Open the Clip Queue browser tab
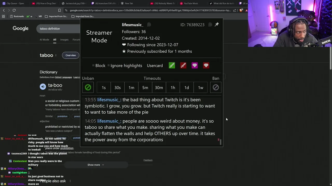The width and height of the screenshot is (332, 186). (15, 3)
